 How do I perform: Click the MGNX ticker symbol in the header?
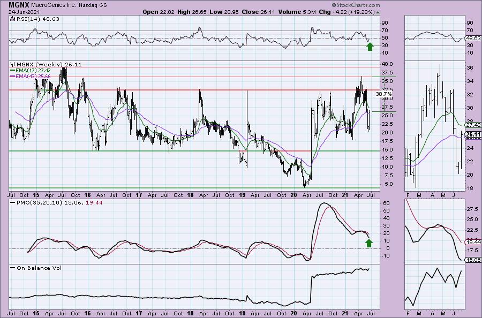(x=19, y=5)
